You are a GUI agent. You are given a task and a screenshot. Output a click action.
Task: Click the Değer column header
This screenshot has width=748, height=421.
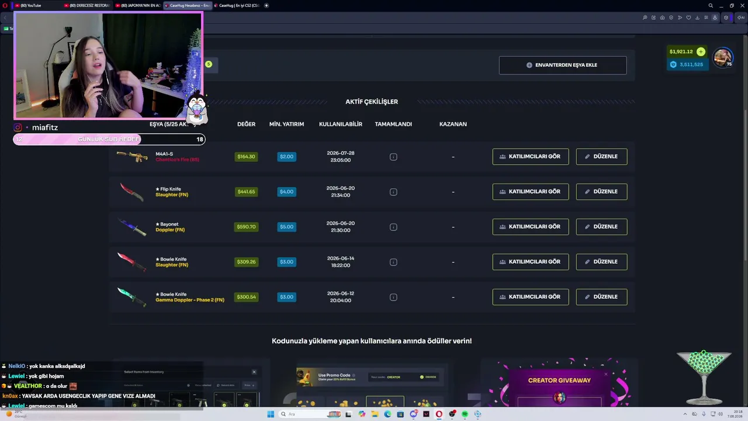[246, 124]
